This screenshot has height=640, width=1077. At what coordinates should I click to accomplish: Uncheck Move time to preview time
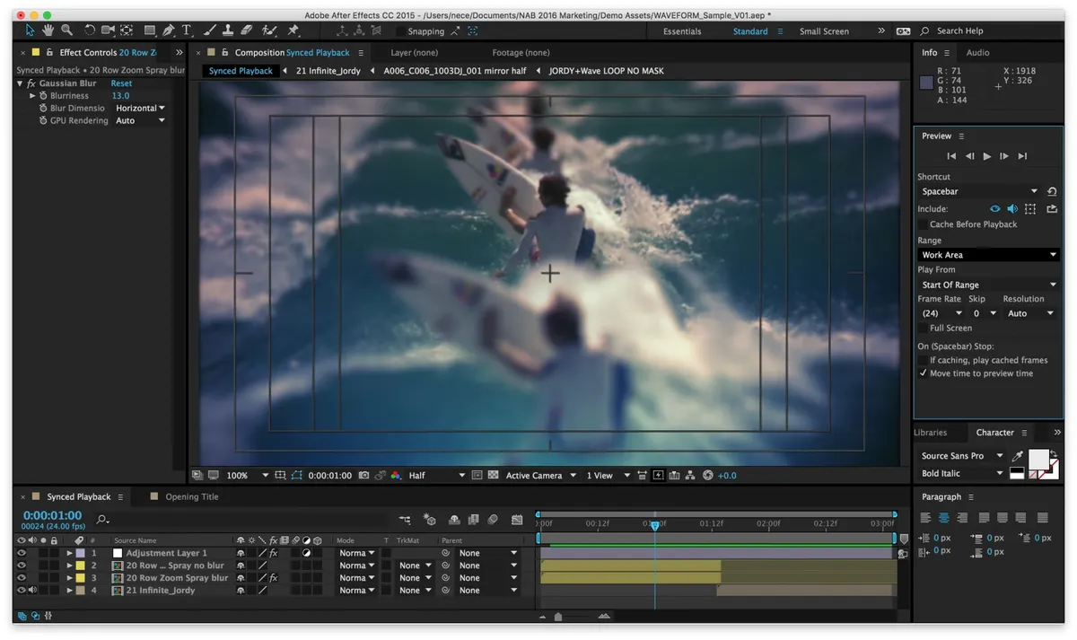923,373
